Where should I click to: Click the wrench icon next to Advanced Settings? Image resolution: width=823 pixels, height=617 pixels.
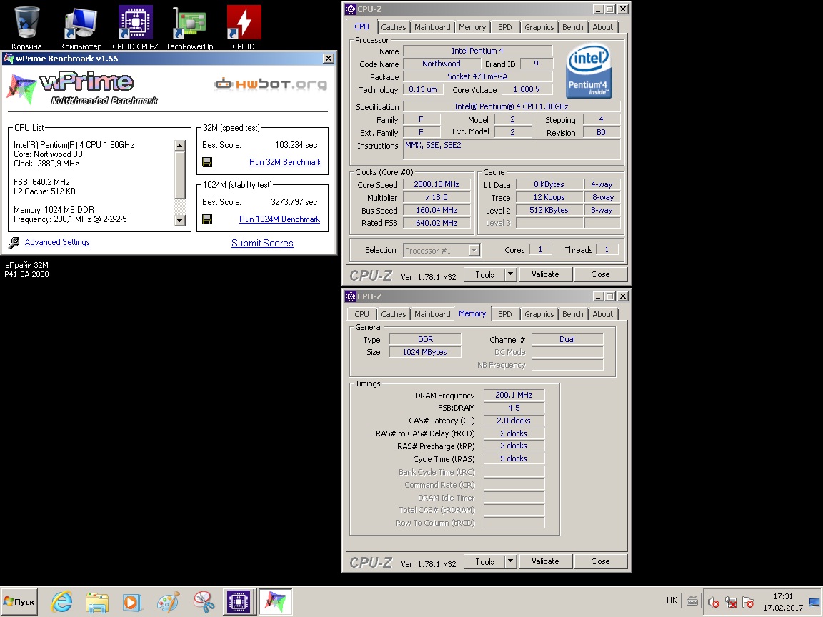point(14,242)
